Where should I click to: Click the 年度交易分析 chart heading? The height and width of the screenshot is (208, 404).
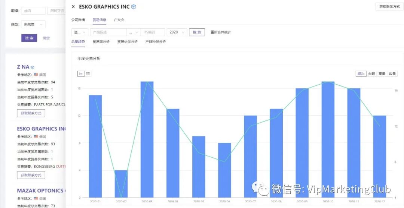(89, 59)
